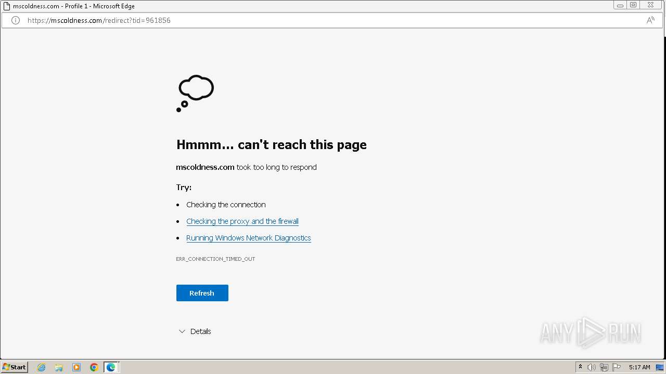This screenshot has width=666, height=374.
Task: Launch Google Chrome from taskbar
Action: [x=94, y=367]
